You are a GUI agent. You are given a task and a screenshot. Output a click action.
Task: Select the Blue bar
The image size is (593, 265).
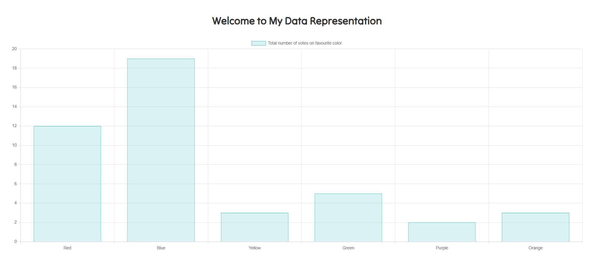[x=161, y=150]
